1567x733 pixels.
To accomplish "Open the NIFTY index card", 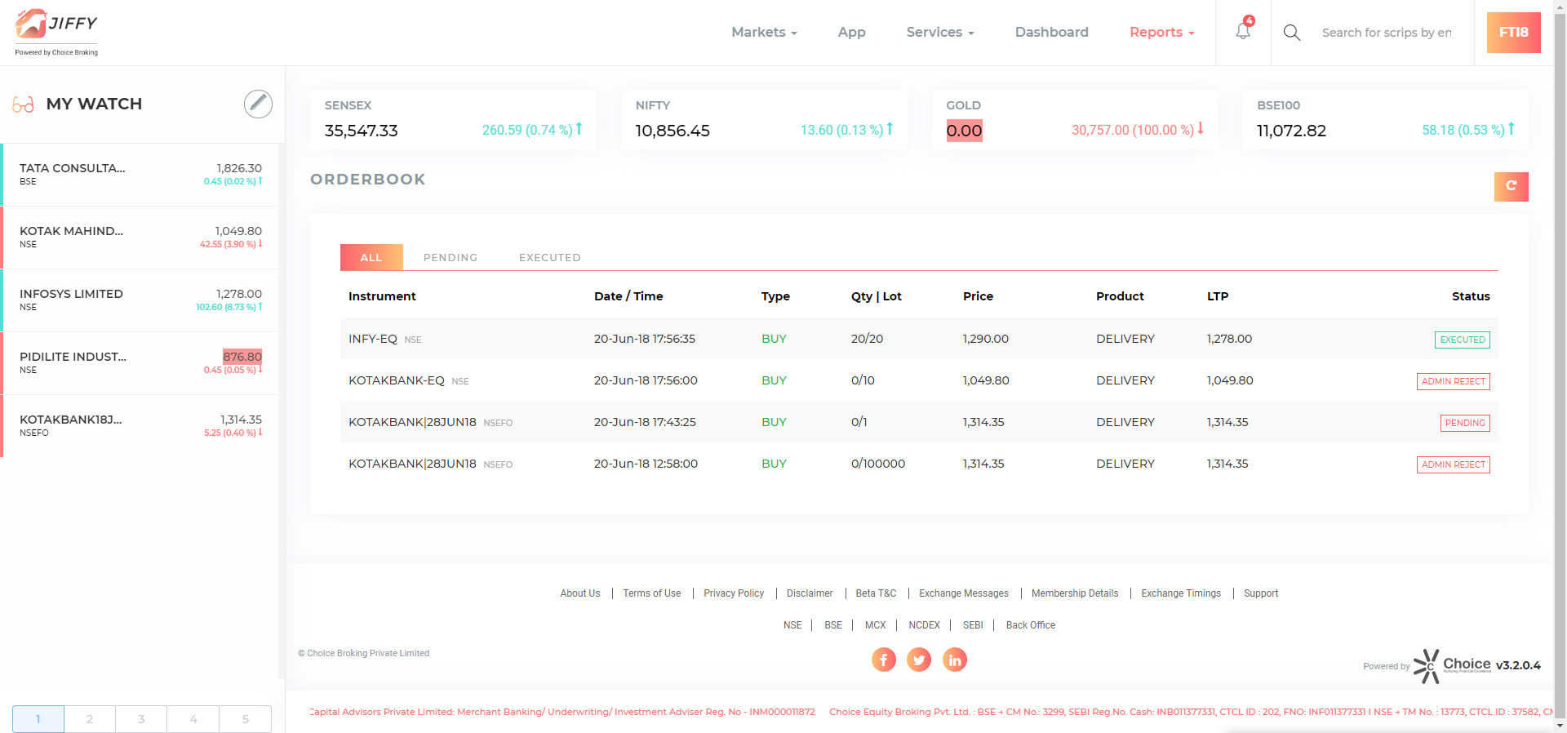I will click(x=764, y=119).
